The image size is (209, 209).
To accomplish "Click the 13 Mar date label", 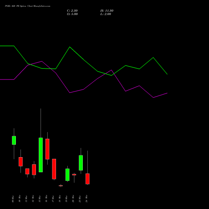I will click(40, 199).
